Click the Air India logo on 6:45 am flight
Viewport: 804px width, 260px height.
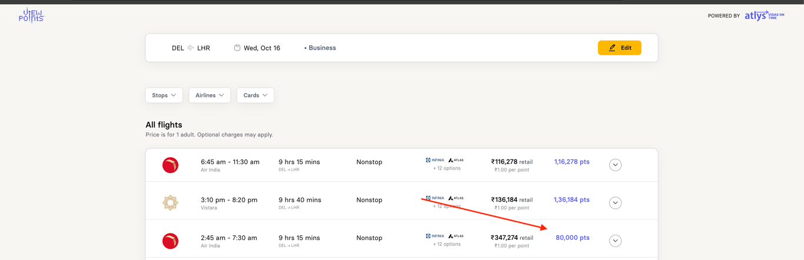(171, 165)
